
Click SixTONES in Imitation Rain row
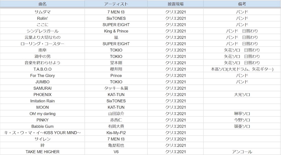click(116, 101)
